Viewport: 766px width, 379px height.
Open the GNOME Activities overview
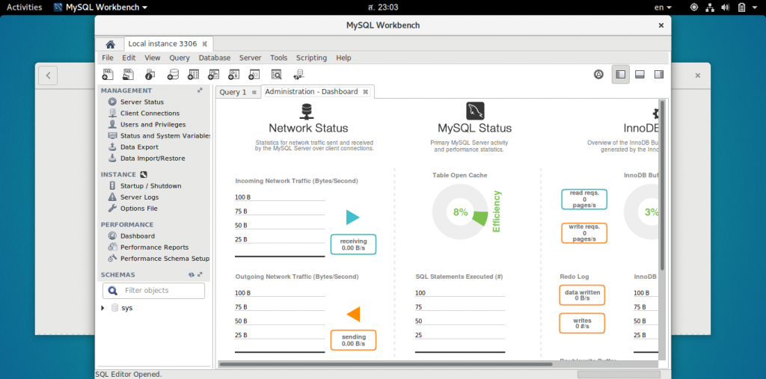coord(24,7)
